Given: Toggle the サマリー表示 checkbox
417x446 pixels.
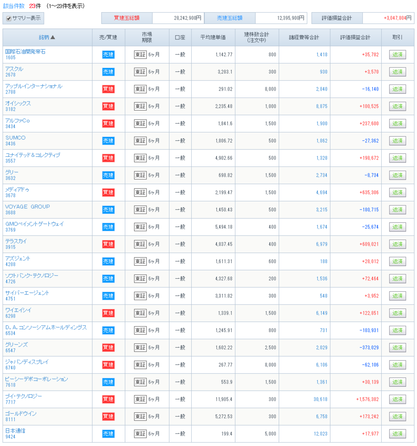Looking at the screenshot, I should click(9, 18).
